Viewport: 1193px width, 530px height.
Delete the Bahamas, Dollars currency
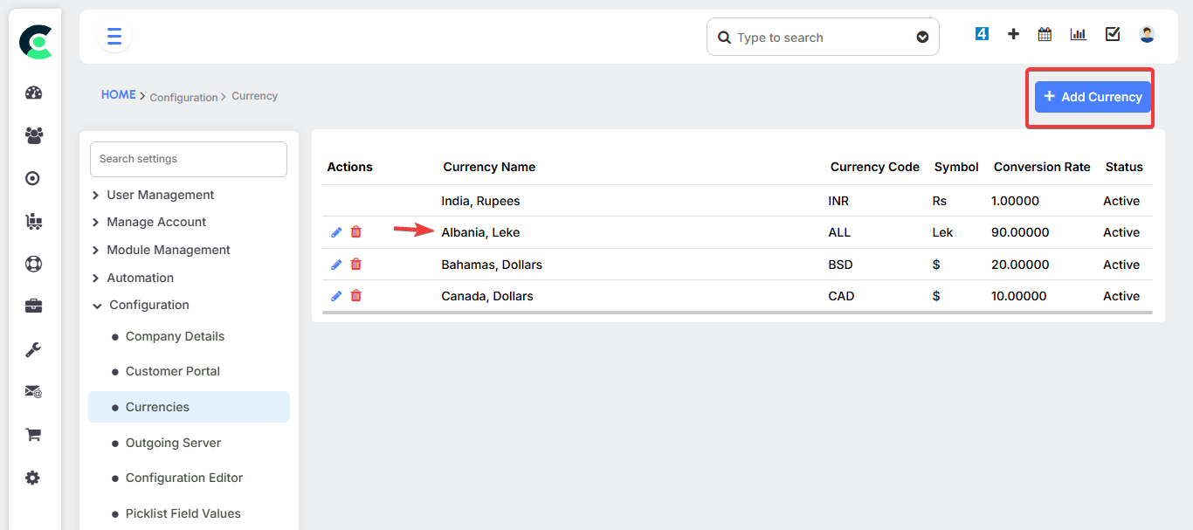click(x=355, y=264)
